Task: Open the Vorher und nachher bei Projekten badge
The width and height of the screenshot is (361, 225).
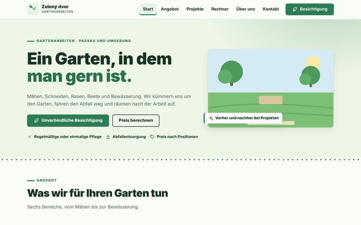Action: tap(243, 118)
